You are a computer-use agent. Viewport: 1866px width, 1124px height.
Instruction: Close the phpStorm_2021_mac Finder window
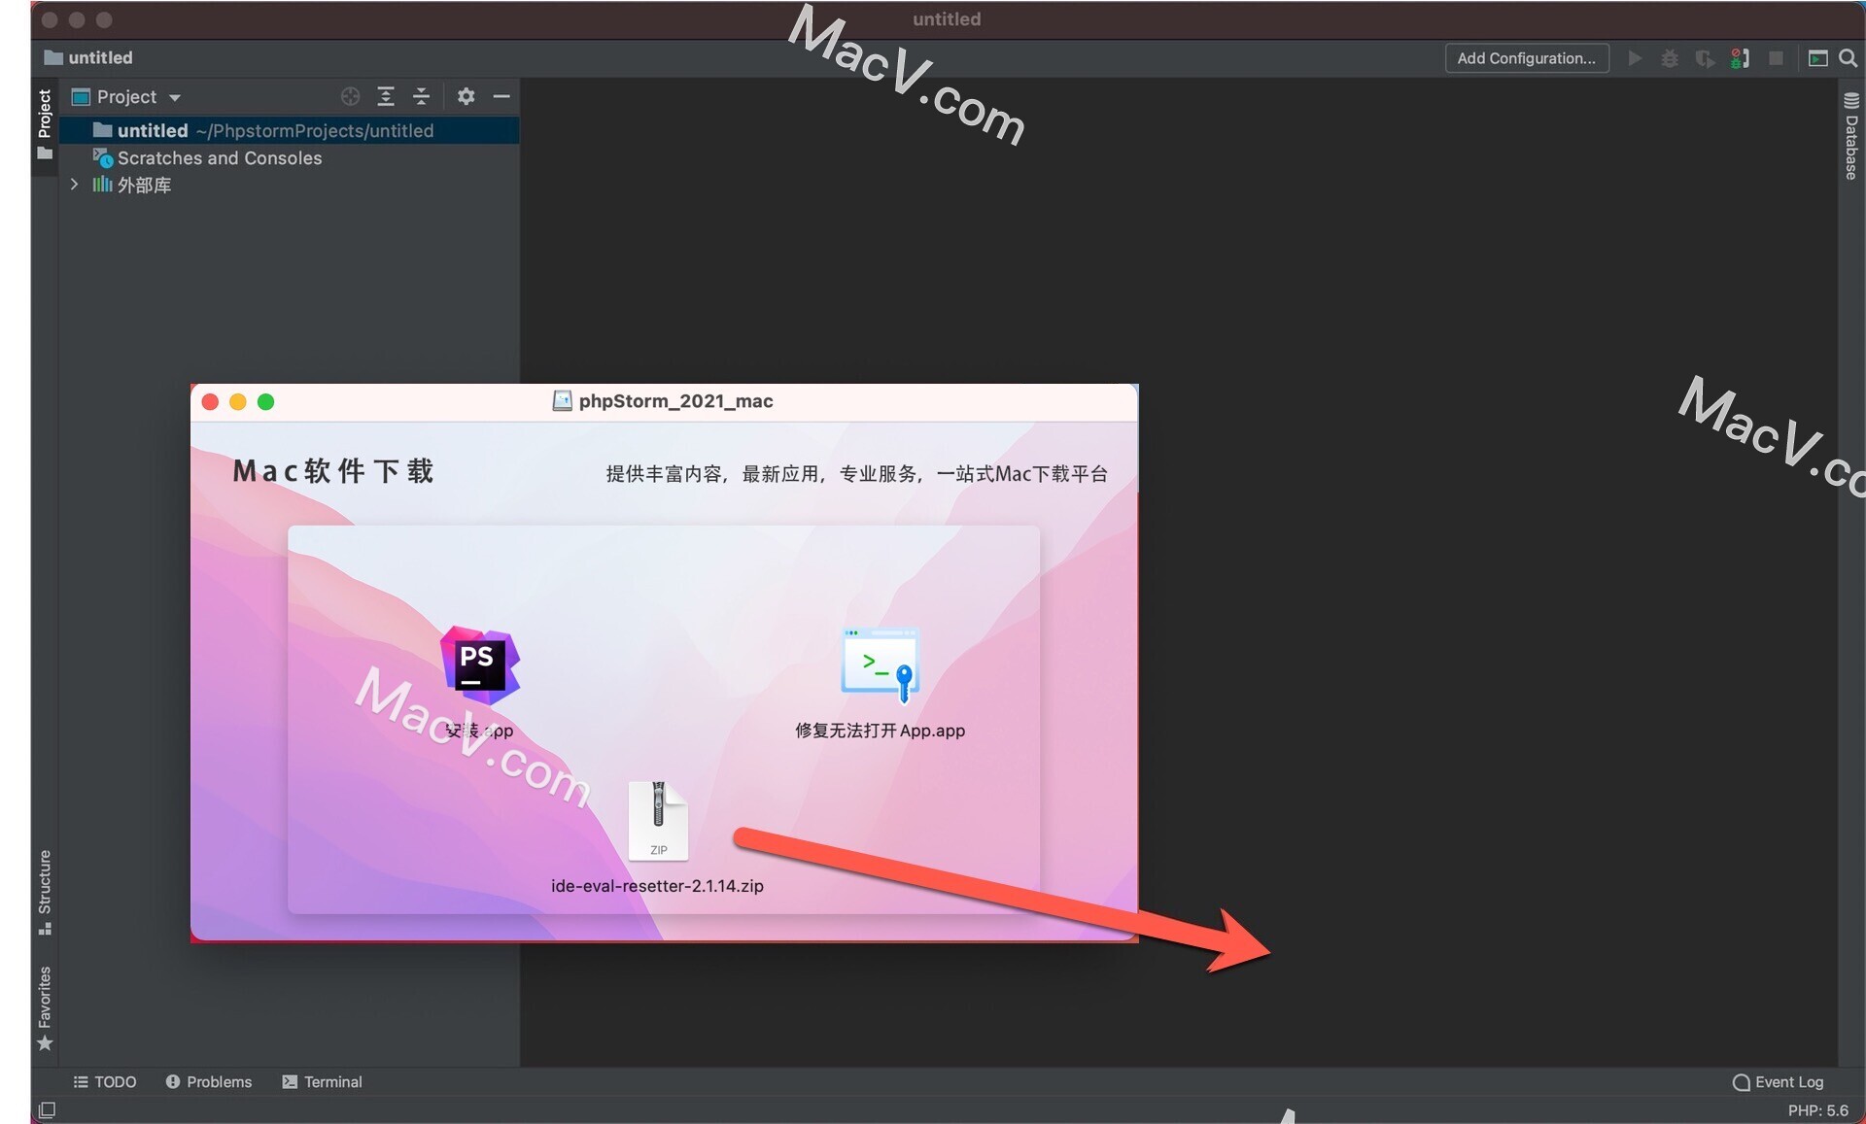coord(210,401)
